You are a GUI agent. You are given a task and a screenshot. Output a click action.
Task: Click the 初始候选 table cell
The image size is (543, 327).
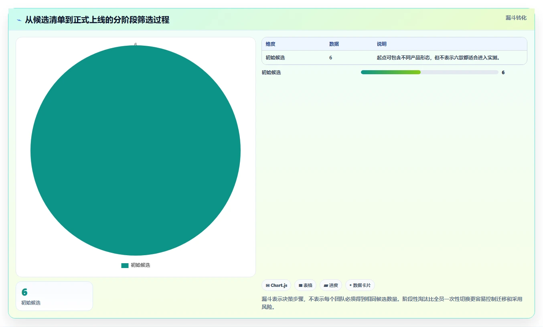275,58
